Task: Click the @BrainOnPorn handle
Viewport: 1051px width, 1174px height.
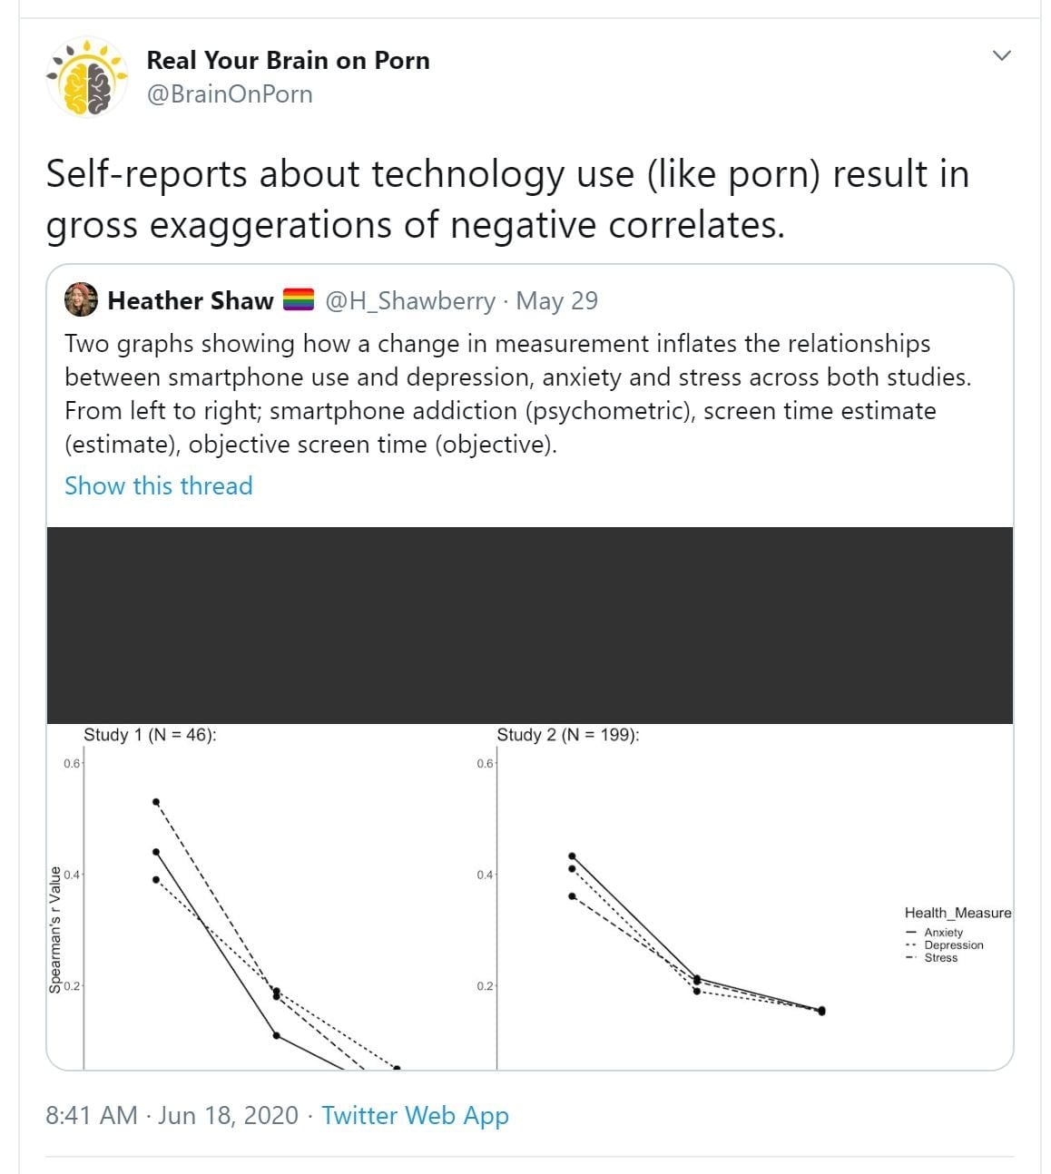Action: coord(230,94)
